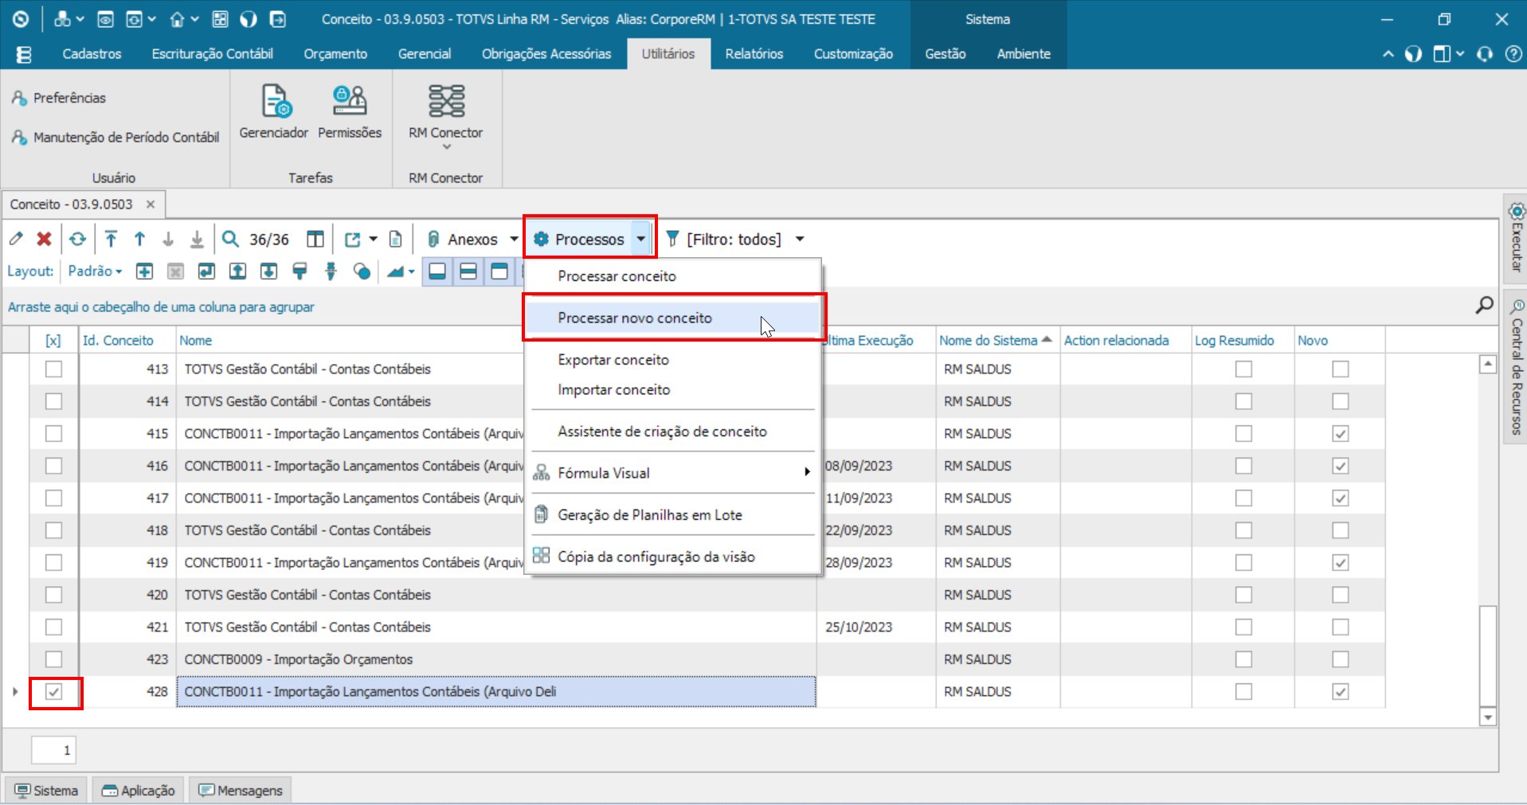Toggle Novo checkbox for concept 428
Screen dimensions: 1527x805
[x=1341, y=692]
